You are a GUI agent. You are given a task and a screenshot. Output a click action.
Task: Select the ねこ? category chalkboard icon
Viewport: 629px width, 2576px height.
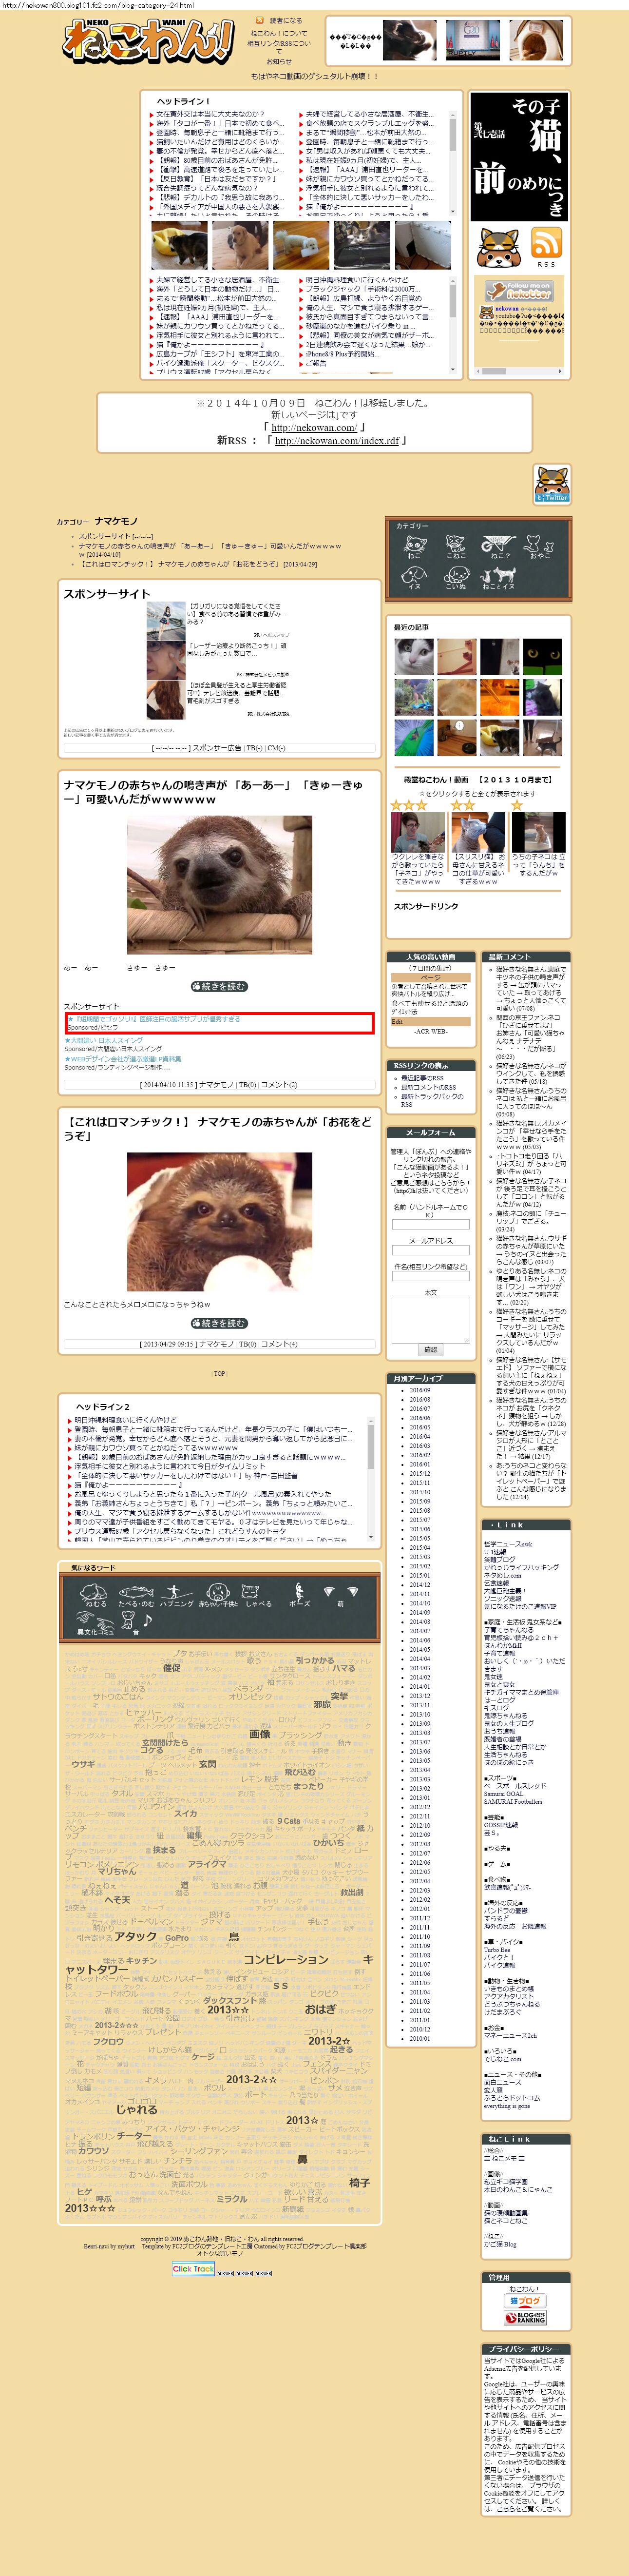[498, 548]
